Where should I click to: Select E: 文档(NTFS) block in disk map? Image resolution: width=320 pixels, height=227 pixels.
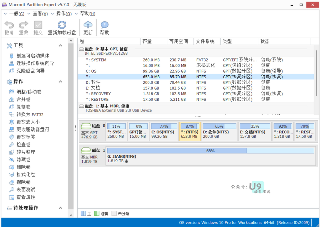click(x=255, y=131)
